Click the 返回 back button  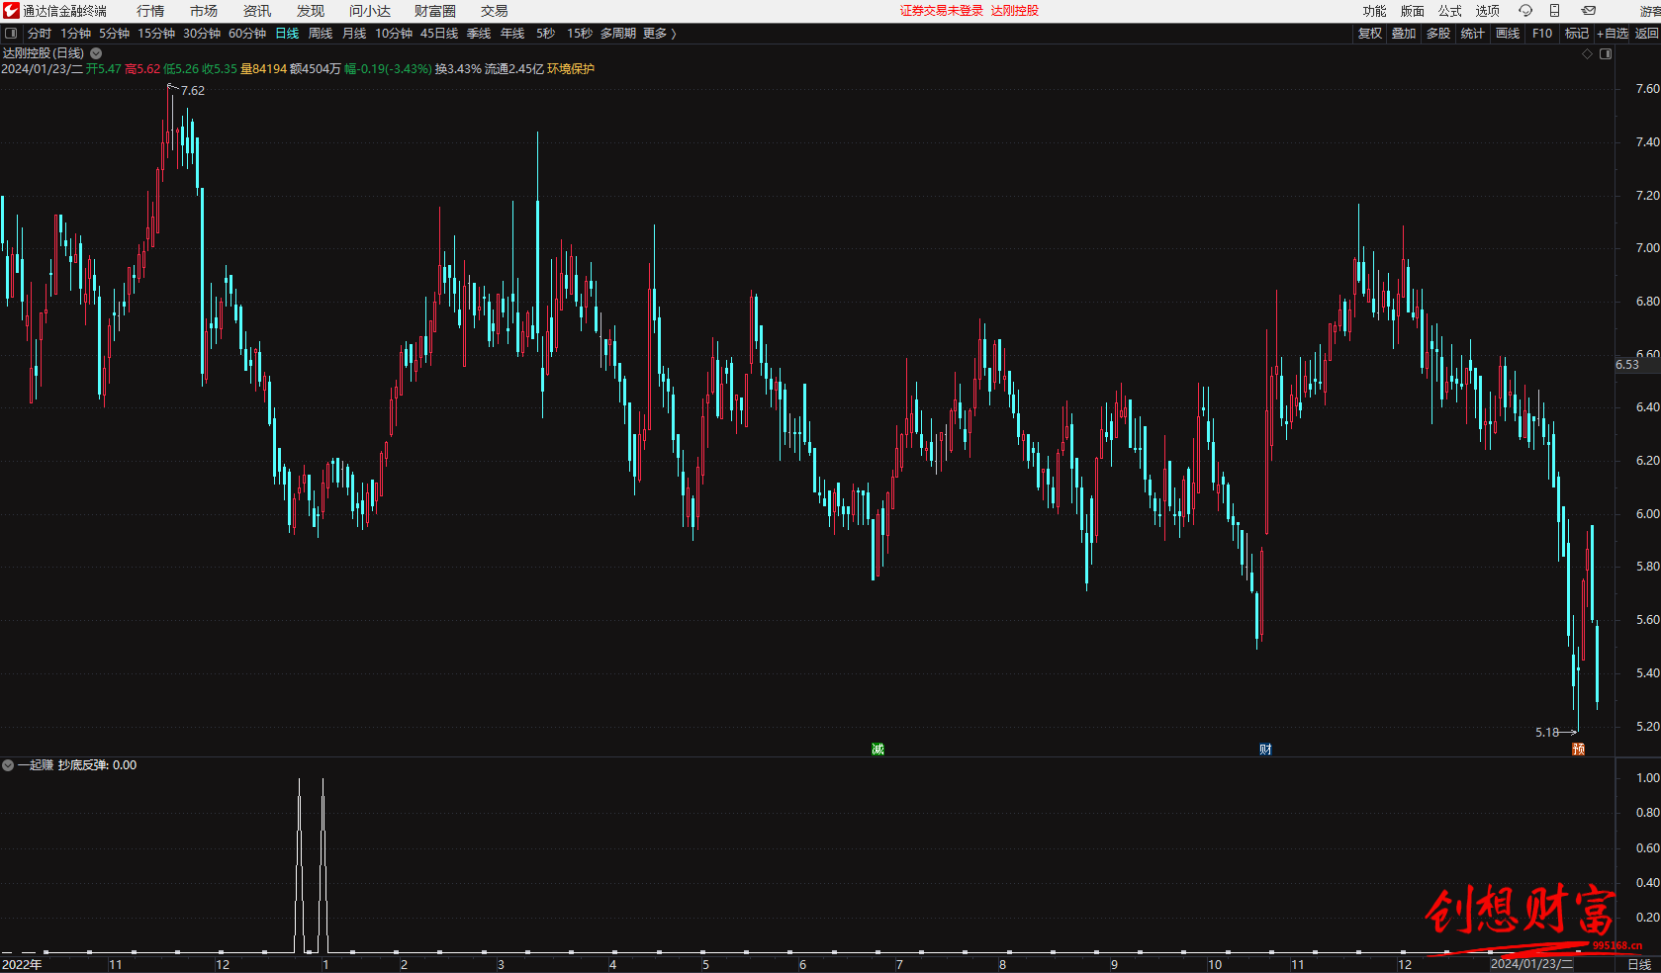tap(1647, 34)
